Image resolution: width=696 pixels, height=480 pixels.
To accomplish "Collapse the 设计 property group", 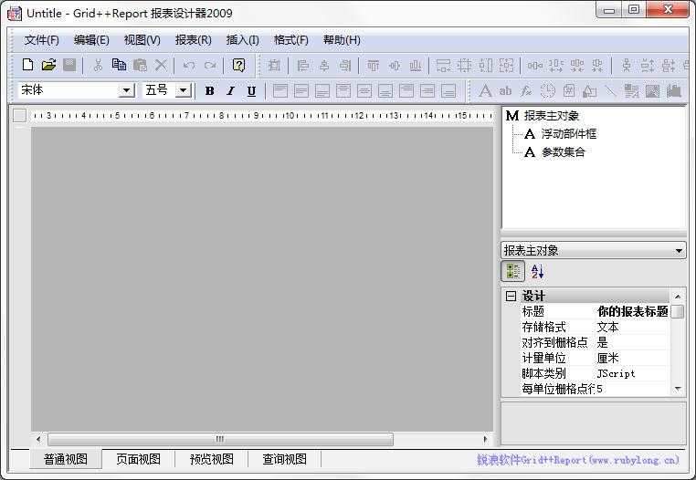I will pos(511,297).
